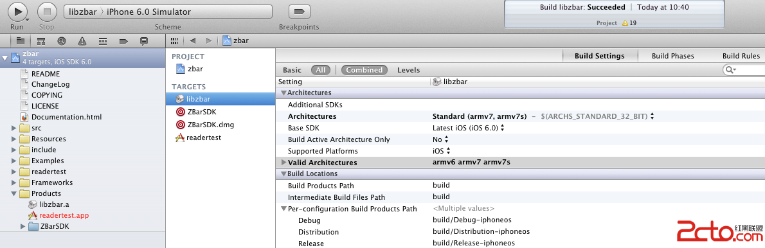The image size is (765, 248).
Task: Click the 19 warnings indicator
Action: click(629, 23)
